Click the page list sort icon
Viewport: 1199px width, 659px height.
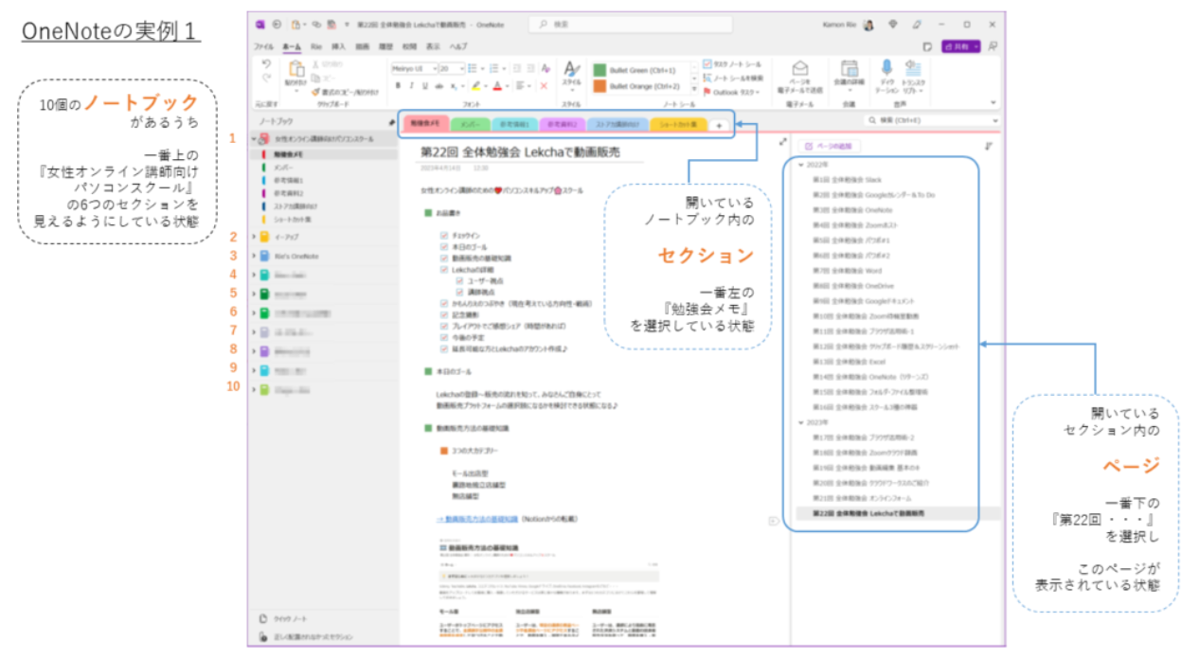pyautogui.click(x=989, y=146)
